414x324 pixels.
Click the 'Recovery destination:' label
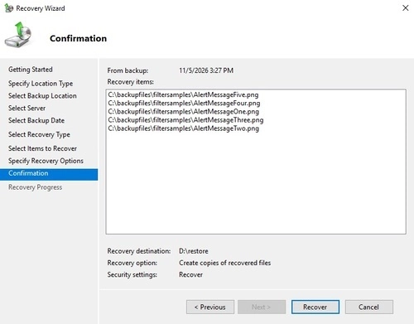click(x=139, y=251)
